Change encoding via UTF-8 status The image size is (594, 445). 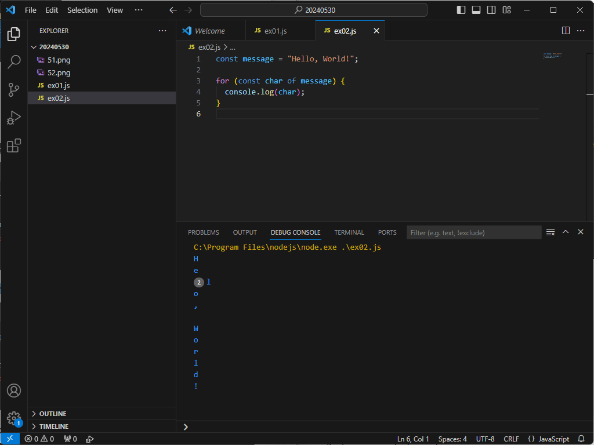pos(485,439)
